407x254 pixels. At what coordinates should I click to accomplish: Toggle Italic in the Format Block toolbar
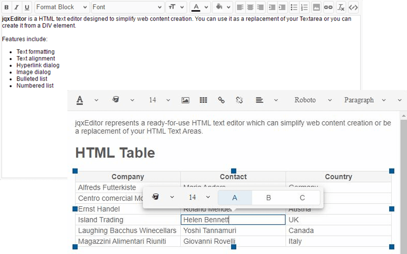tap(17, 7)
